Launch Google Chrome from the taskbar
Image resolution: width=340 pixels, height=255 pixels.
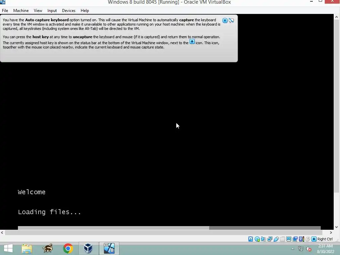tap(68, 248)
